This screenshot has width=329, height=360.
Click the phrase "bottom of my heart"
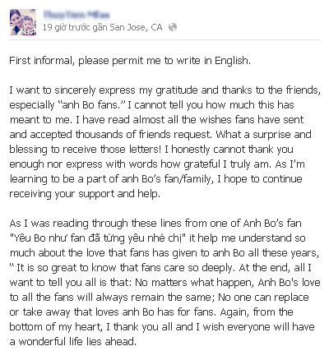coord(55,327)
